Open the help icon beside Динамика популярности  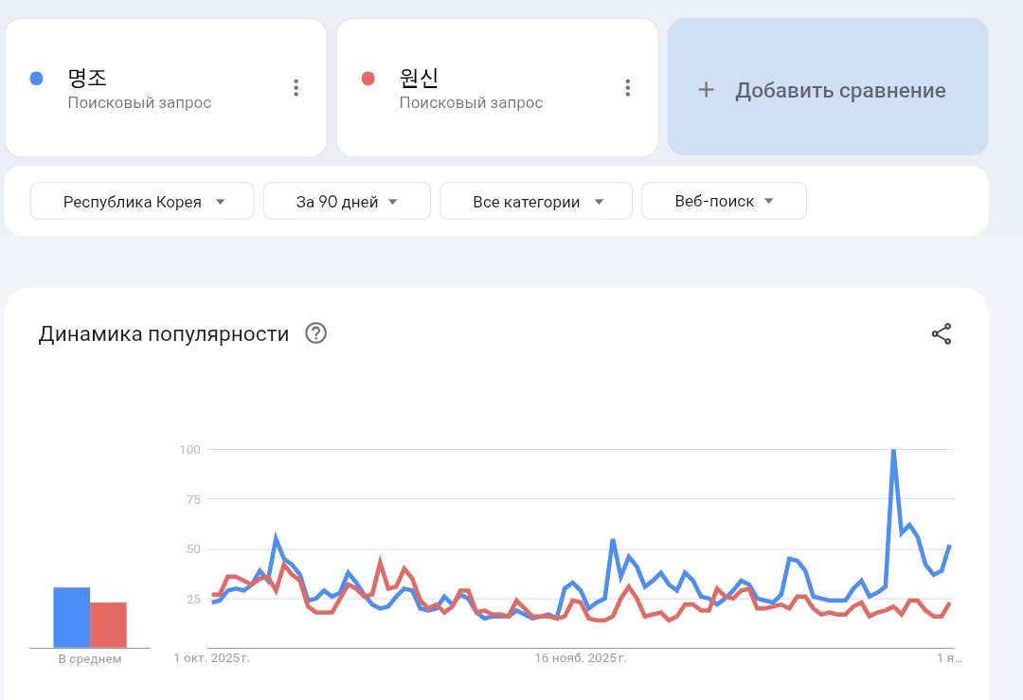pyautogui.click(x=316, y=333)
